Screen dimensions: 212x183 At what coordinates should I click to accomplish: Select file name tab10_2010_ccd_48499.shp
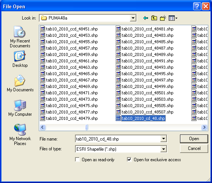(x=148, y=86)
